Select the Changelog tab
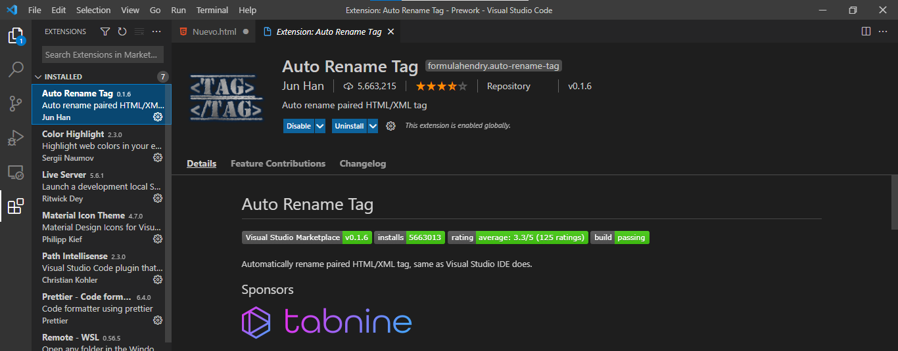The image size is (898, 351). pyautogui.click(x=363, y=163)
